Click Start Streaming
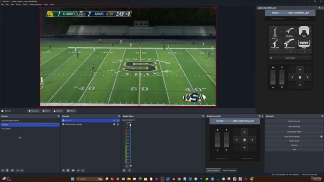This screenshot has width=324, height=182. pyautogui.click(x=294, y=121)
